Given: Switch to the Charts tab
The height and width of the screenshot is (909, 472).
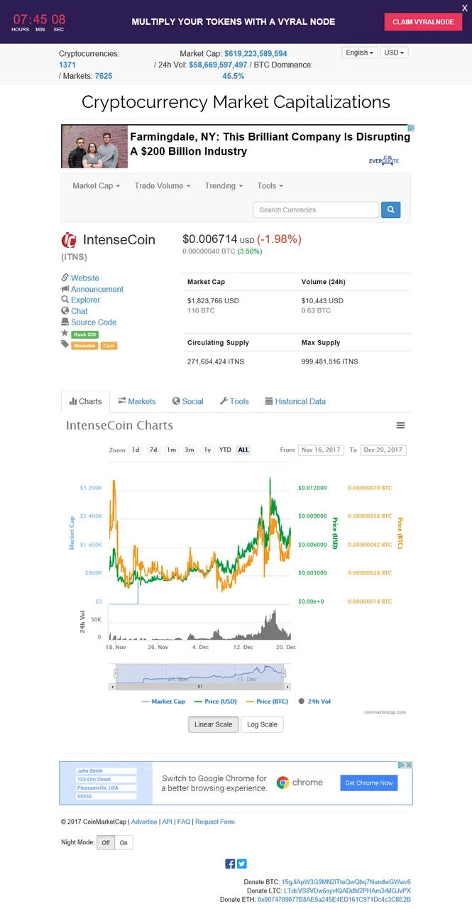Looking at the screenshot, I should [85, 401].
